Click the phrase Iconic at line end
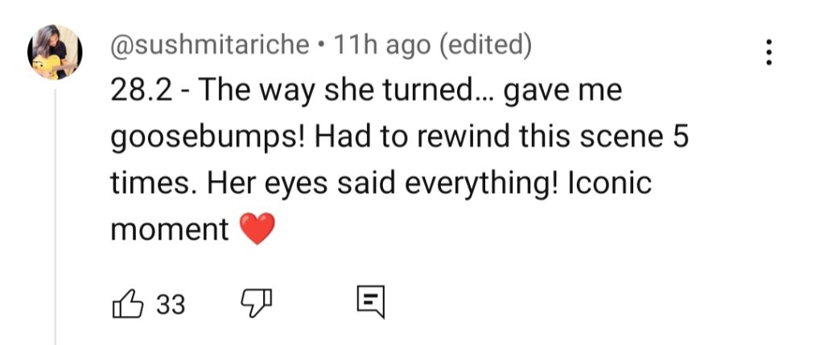This screenshot has width=824, height=345. point(610,183)
